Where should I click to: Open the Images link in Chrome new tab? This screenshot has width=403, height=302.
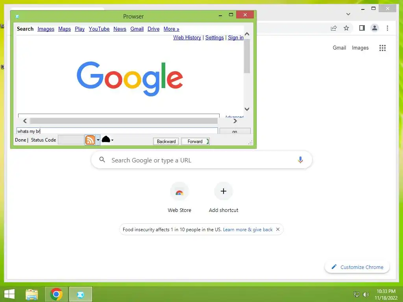click(x=360, y=48)
